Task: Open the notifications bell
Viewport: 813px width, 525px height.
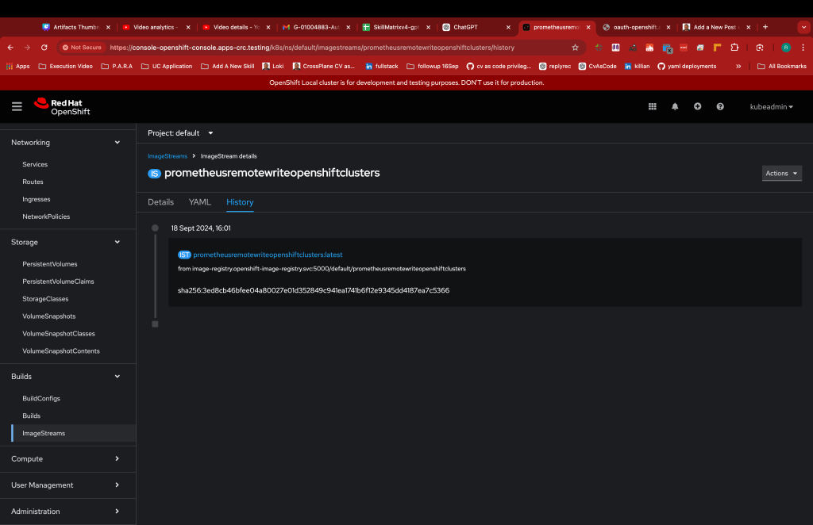Action: pyautogui.click(x=675, y=106)
